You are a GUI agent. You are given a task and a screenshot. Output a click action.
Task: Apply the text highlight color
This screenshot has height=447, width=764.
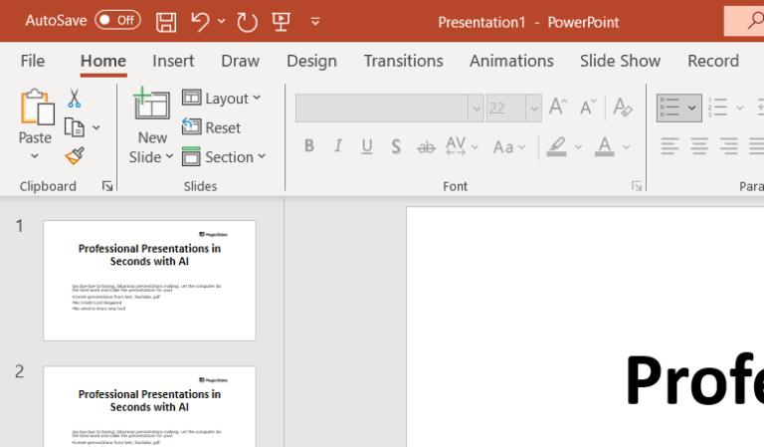[x=556, y=146]
